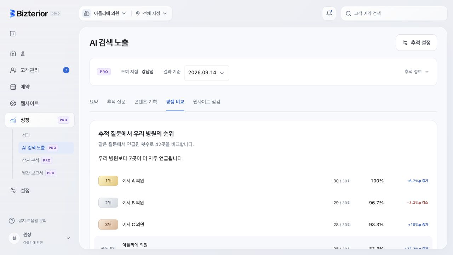Click 예시 A 의원 row name
Screen dimensions: 453x255
coord(133,181)
